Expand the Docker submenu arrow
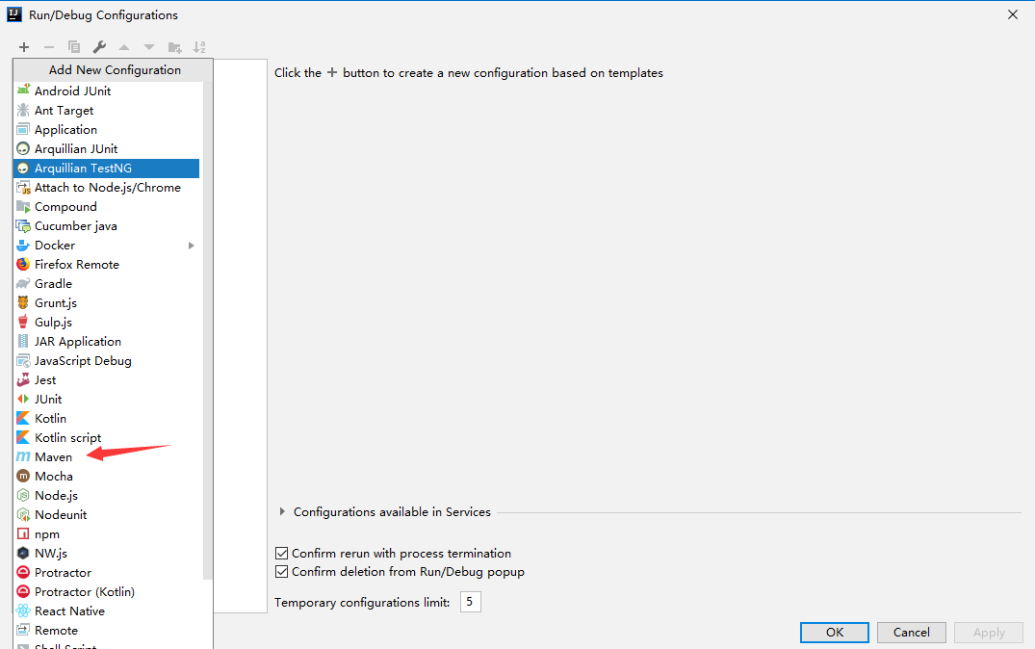Screen dimensions: 1035x649 192,245
